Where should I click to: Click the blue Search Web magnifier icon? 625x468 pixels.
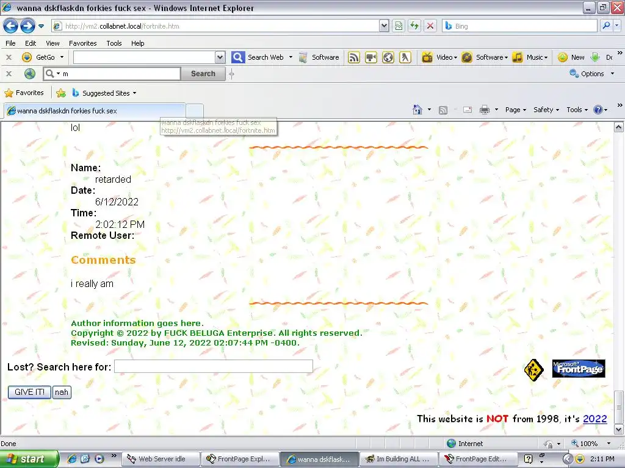pyautogui.click(x=238, y=57)
